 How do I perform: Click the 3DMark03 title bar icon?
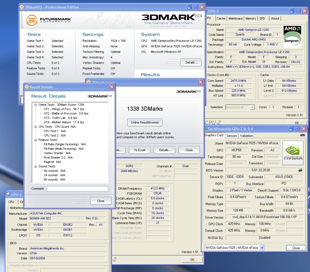pos(22,7)
